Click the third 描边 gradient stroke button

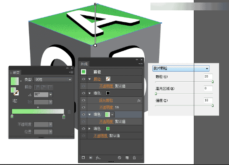[x=50, y=87]
